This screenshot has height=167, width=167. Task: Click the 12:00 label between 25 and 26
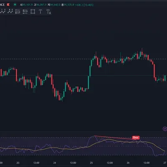pos(110,163)
